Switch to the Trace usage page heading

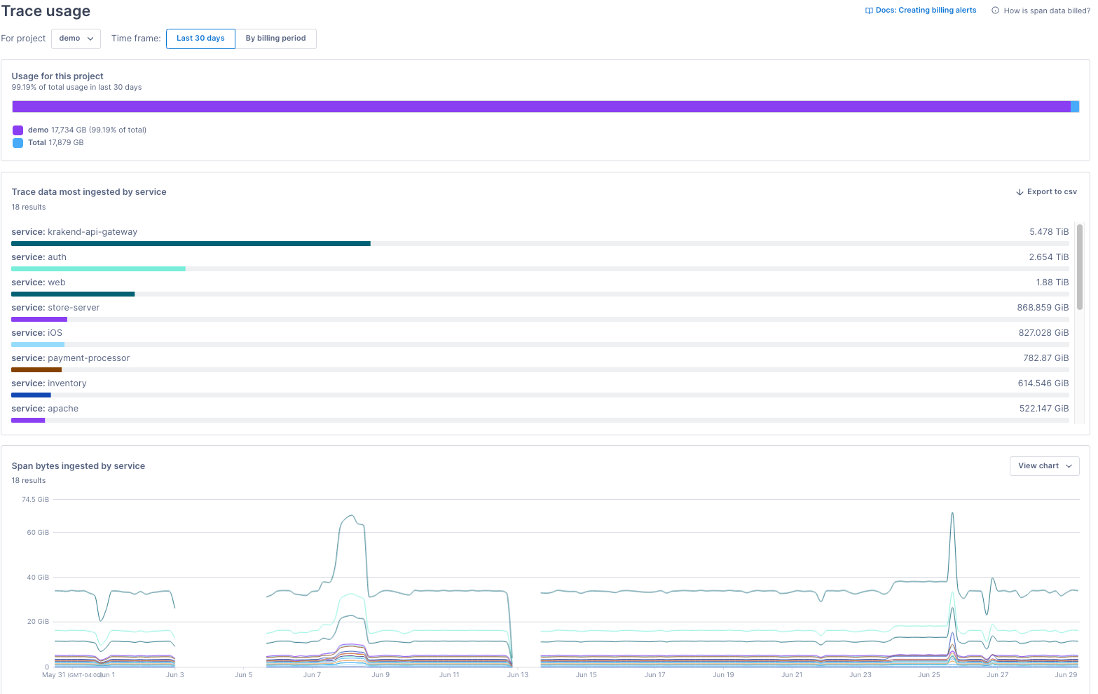(46, 11)
